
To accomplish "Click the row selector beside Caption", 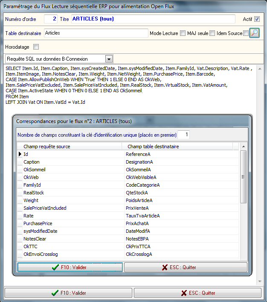I will (20, 162).
